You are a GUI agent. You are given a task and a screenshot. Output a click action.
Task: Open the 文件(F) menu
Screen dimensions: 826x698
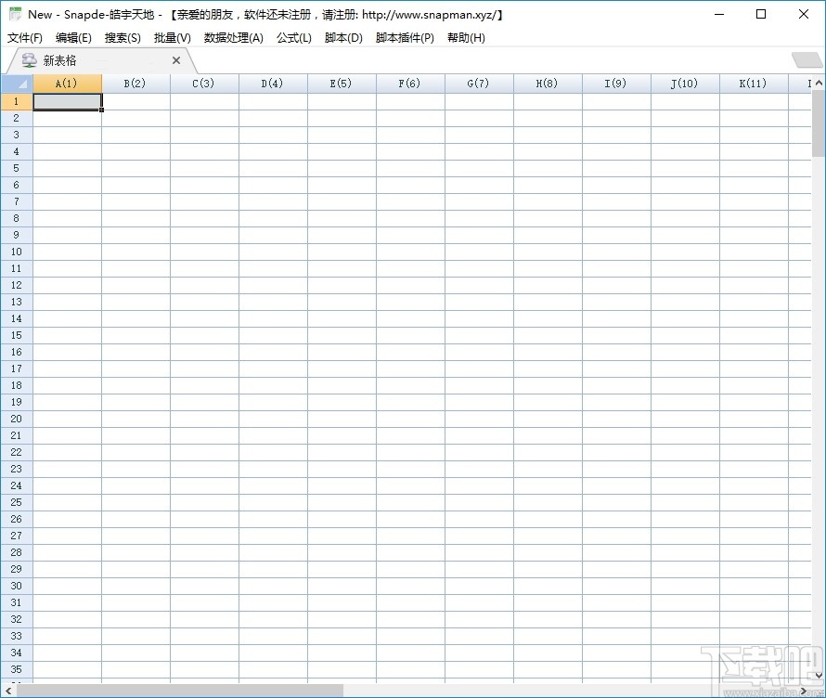pos(25,37)
